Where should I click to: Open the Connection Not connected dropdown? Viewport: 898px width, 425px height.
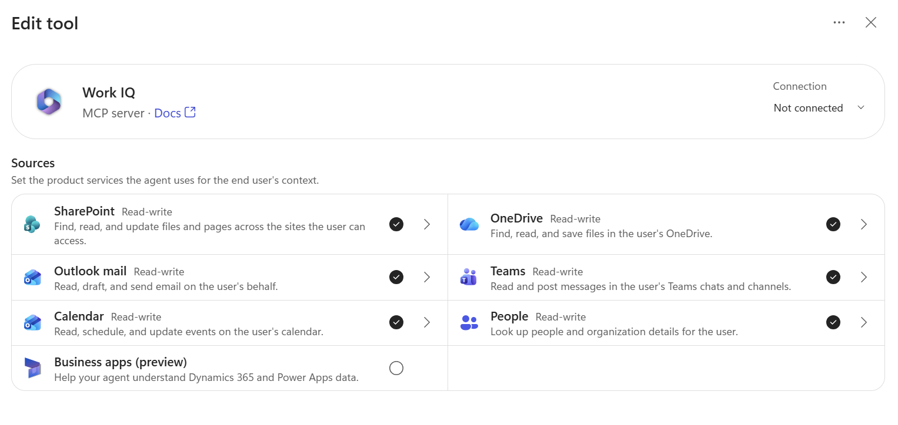819,108
